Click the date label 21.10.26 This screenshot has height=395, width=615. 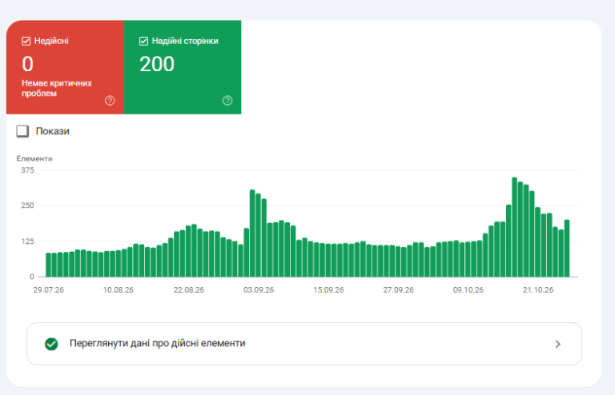(x=538, y=290)
